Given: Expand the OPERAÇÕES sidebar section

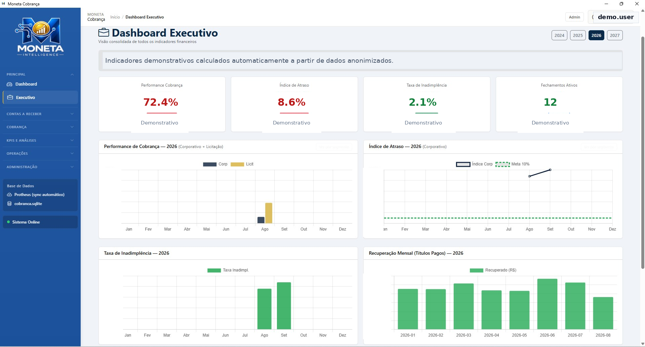Looking at the screenshot, I should (40, 153).
